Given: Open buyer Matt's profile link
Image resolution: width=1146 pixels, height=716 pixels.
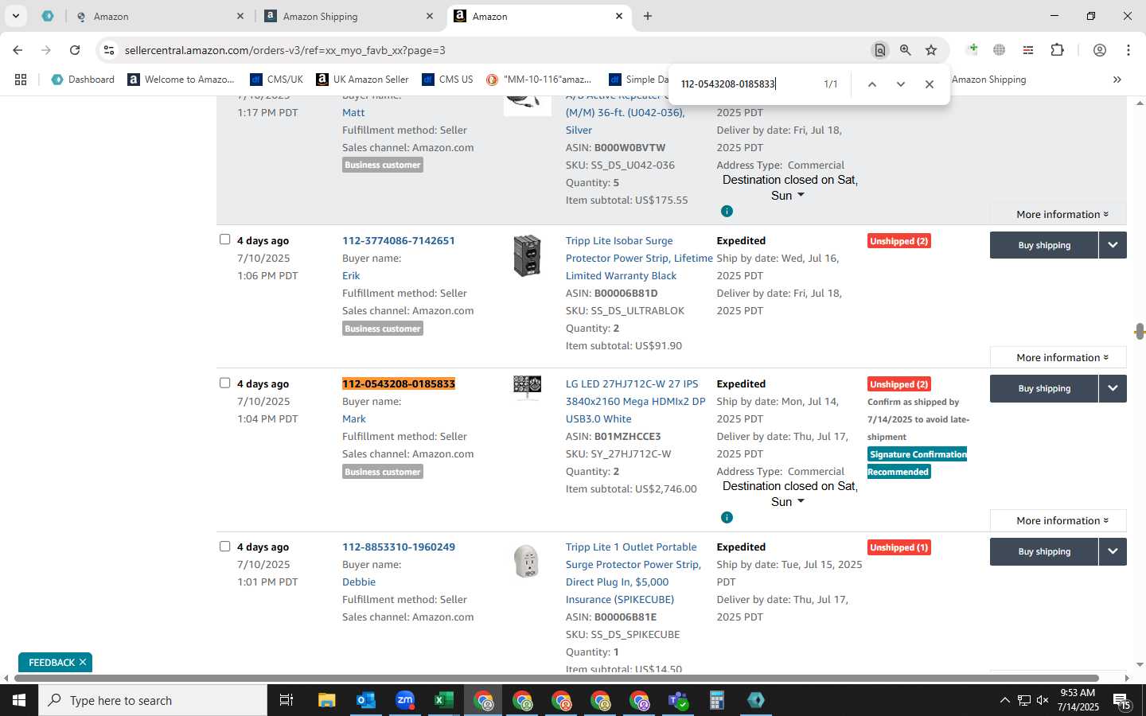Looking at the screenshot, I should [353, 112].
